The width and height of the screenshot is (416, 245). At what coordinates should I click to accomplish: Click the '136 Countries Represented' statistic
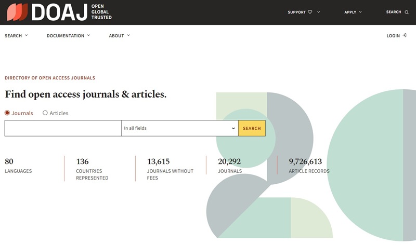(x=92, y=169)
